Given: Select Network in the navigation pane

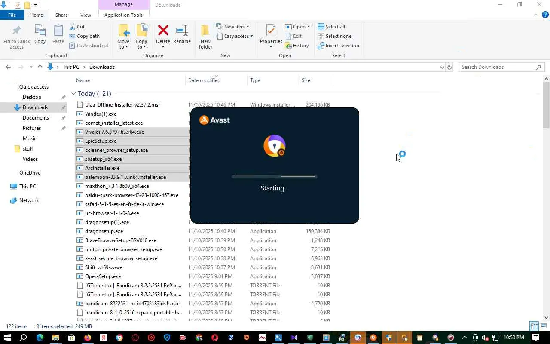Looking at the screenshot, I should [x=29, y=200].
